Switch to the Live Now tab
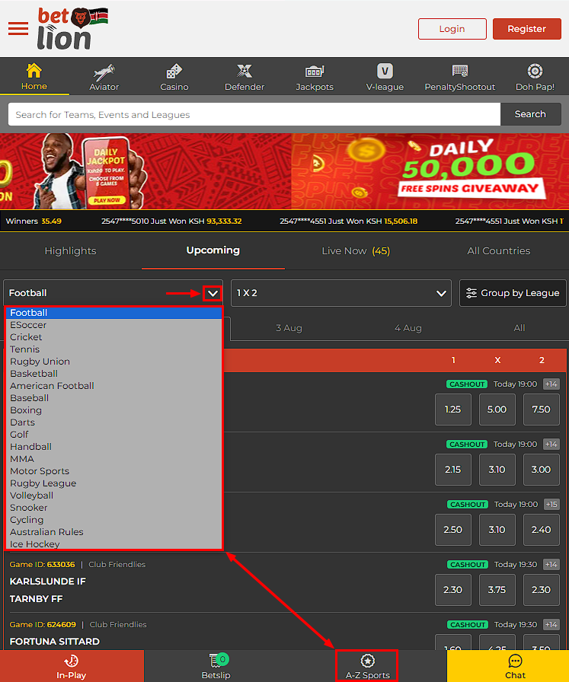 [x=355, y=251]
